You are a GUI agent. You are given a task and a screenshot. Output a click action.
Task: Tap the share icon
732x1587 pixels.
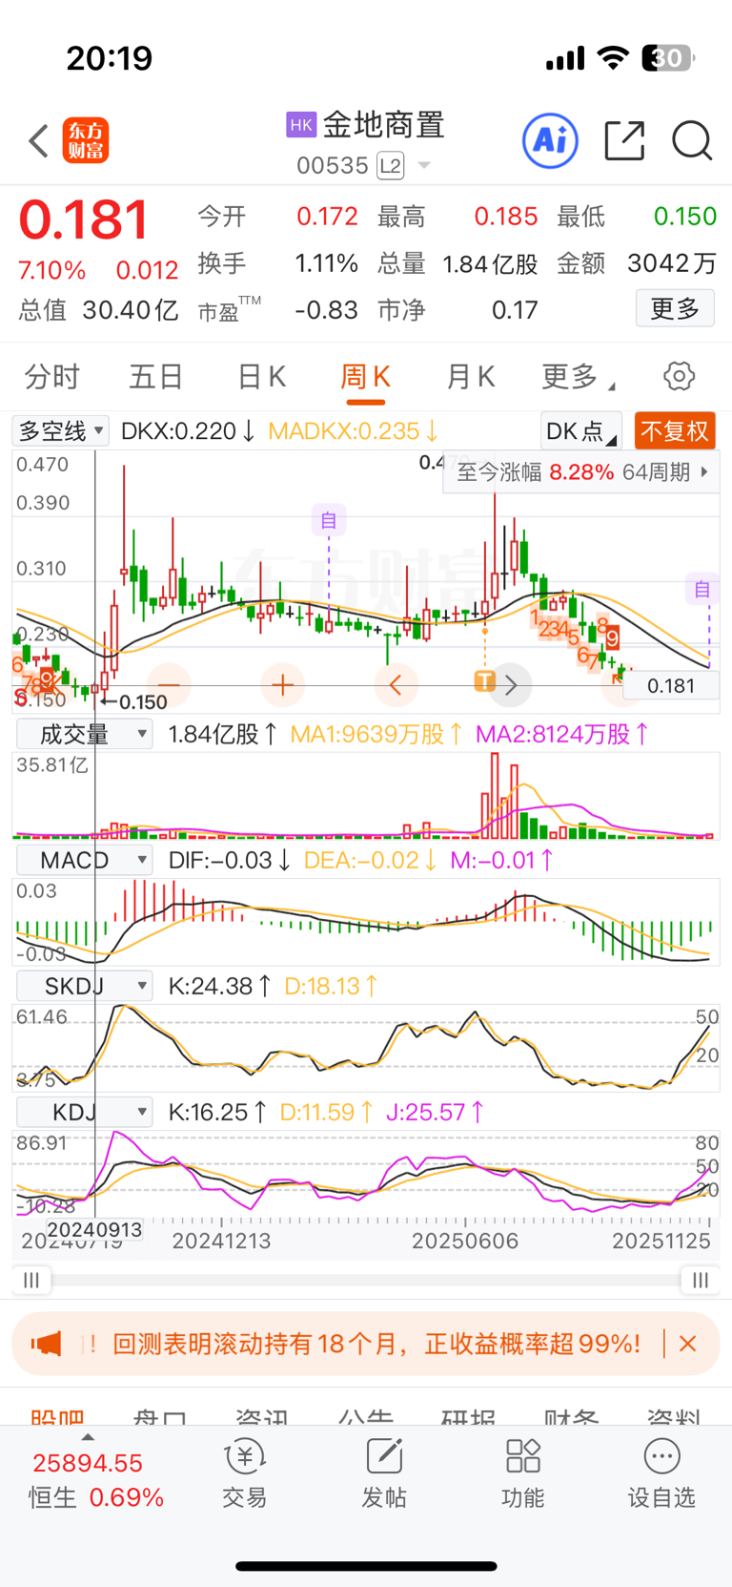[625, 141]
